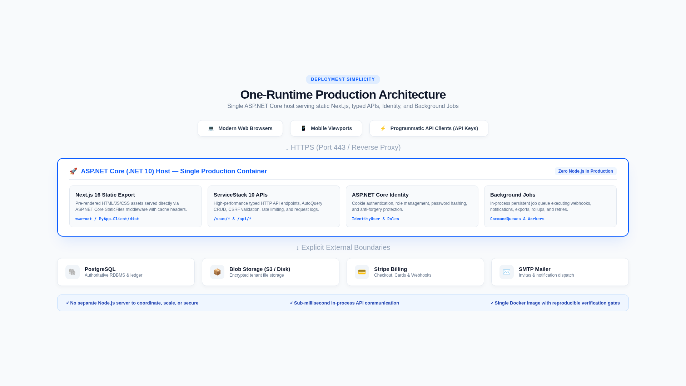Open the Background Jobs card
This screenshot has width=686, height=386.
coord(550,206)
